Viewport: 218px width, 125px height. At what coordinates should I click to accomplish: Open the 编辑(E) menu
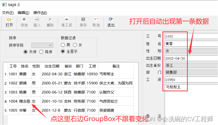(x=24, y=13)
